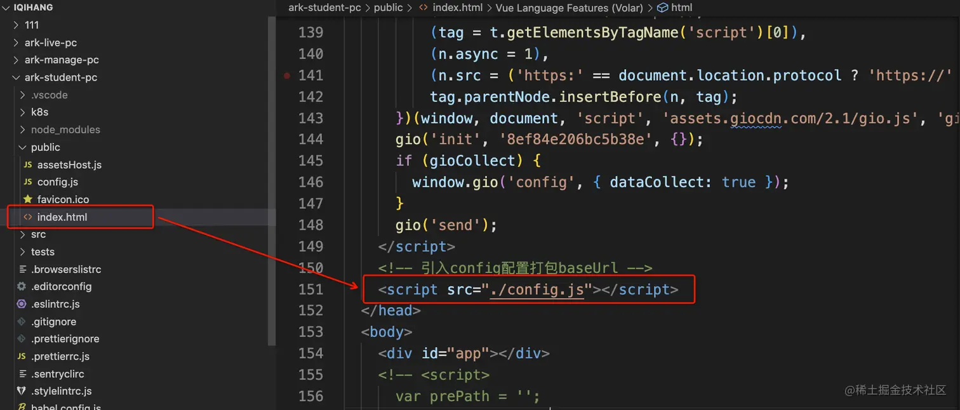Click gio('send') on line 148

coord(446,225)
